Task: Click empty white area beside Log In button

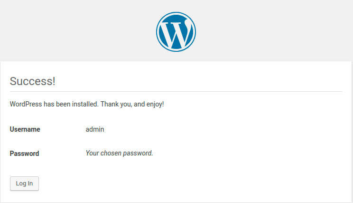Action: coord(180,184)
